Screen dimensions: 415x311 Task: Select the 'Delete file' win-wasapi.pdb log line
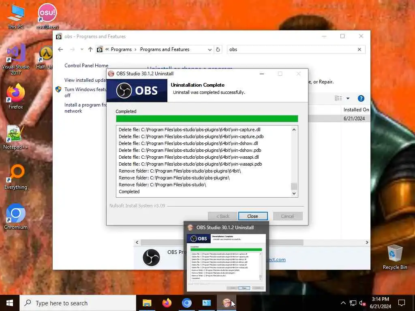pyautogui.click(x=190, y=164)
